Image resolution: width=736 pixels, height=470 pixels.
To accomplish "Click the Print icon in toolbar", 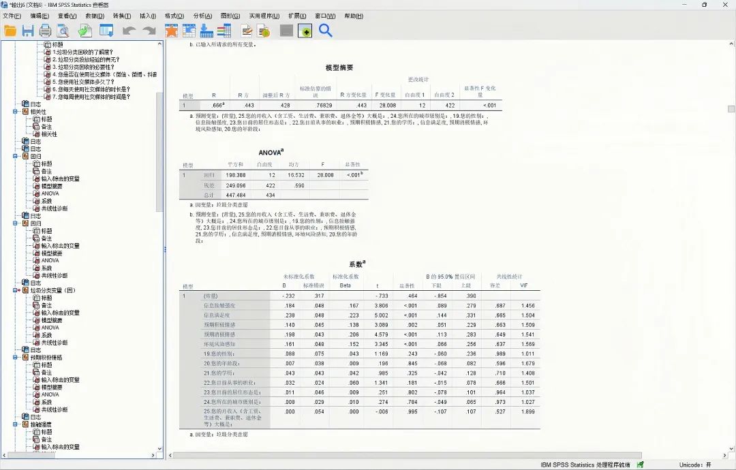I will click(46, 31).
